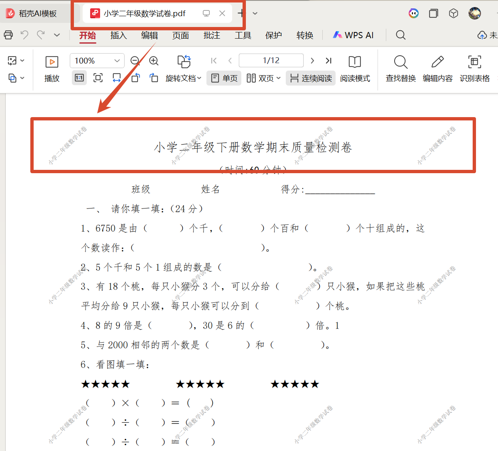Click 识别表格 recognize table button
Viewport: 498px width, 451px height.
pyautogui.click(x=475, y=69)
